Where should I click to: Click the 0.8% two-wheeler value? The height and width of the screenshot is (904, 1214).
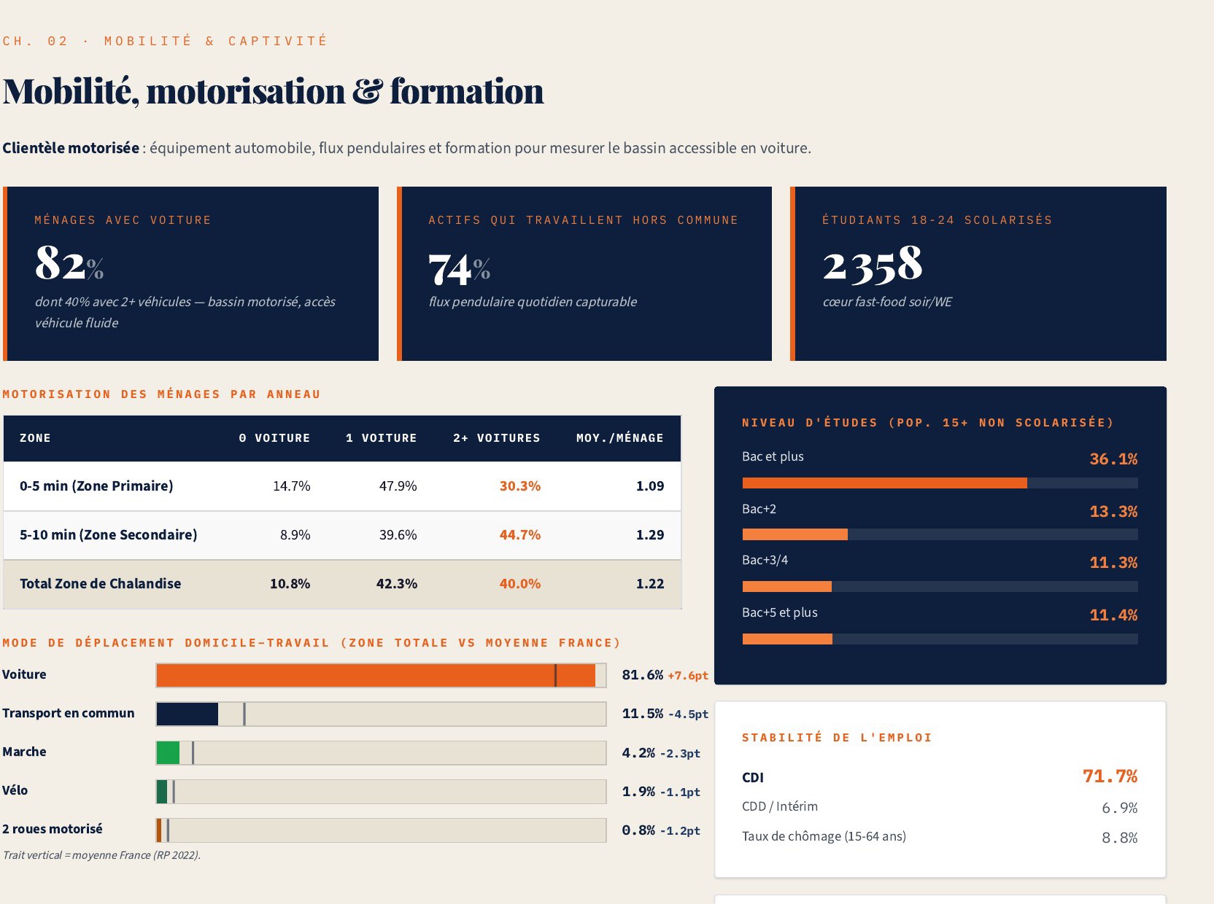click(638, 830)
